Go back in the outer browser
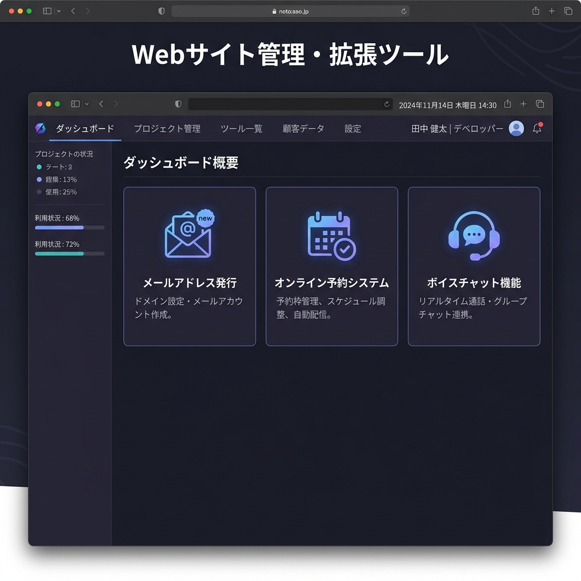Viewport: 581px width, 581px height. 73,11
